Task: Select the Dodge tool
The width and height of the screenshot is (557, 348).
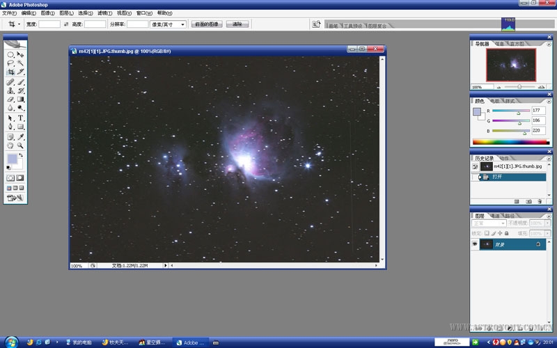Action: tap(20, 108)
